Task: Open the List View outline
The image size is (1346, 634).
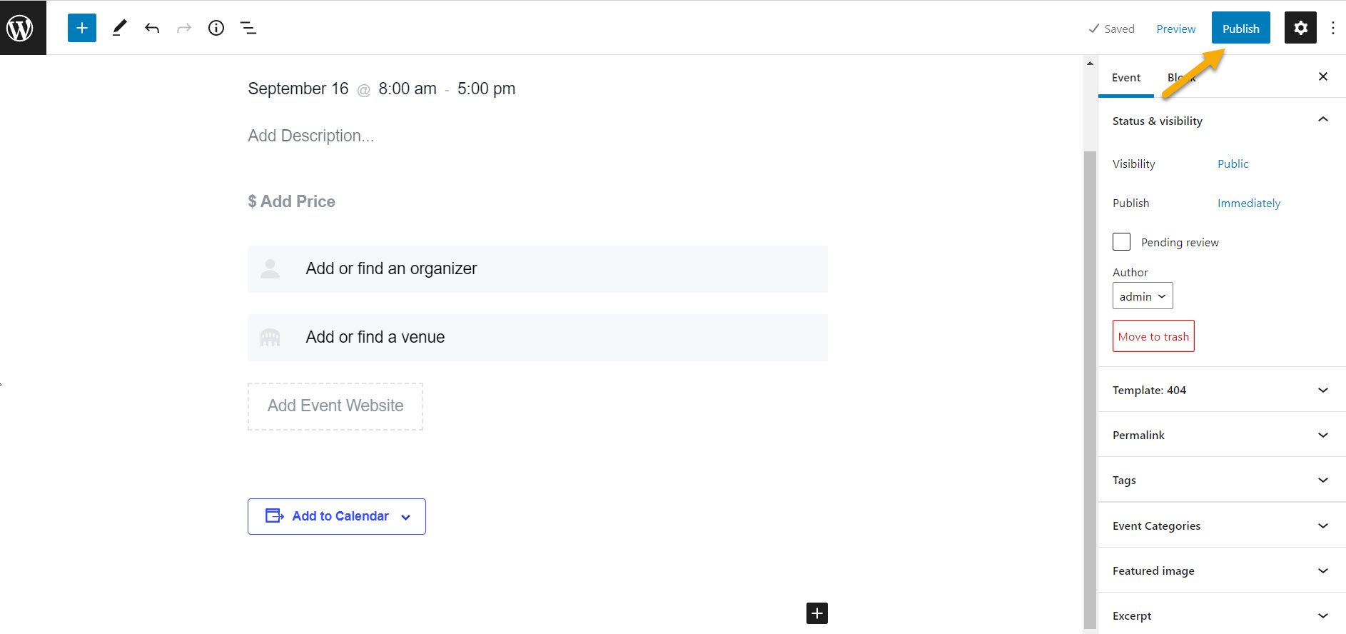Action: 248,28
